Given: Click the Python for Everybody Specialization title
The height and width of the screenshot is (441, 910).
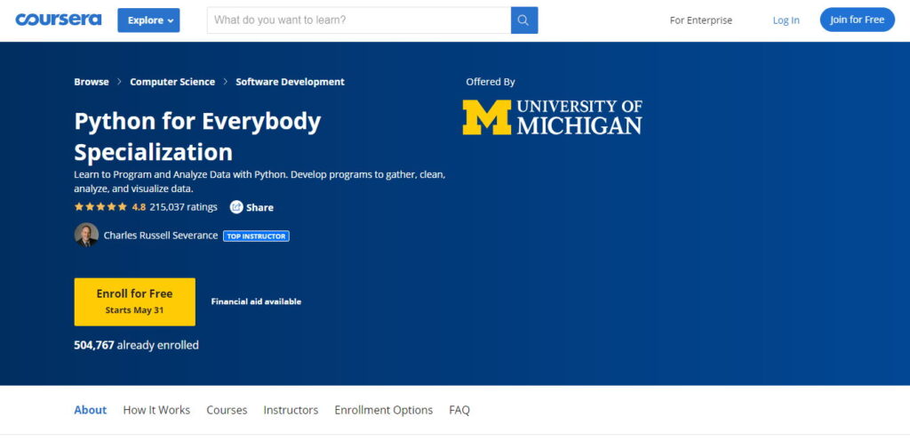Looking at the screenshot, I should [x=197, y=137].
